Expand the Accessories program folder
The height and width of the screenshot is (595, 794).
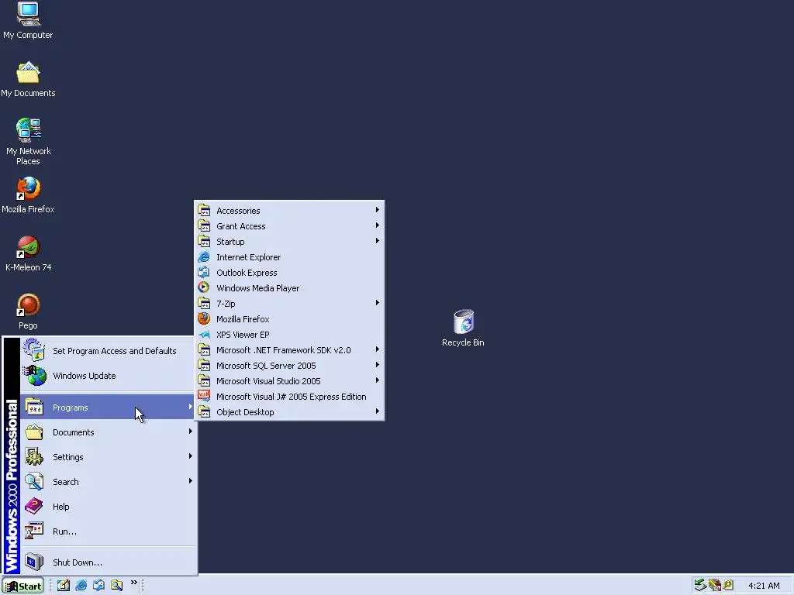click(x=289, y=211)
